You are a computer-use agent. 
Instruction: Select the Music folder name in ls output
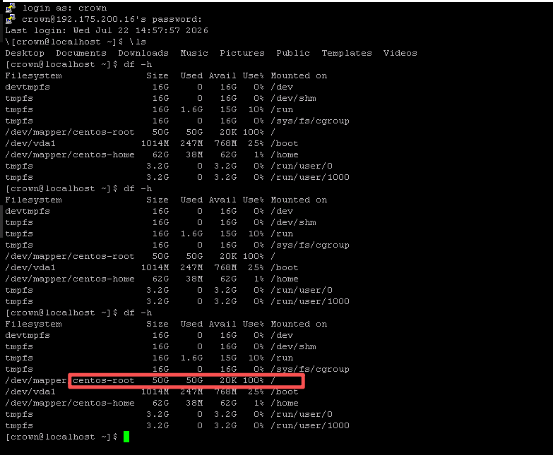[194, 53]
